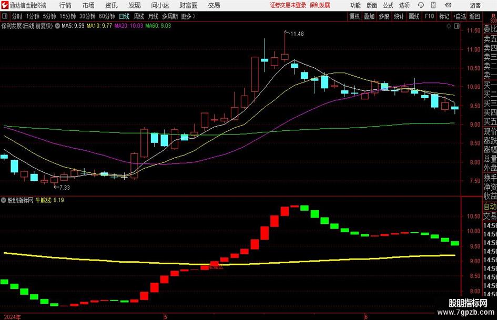The width and height of the screenshot is (497, 320).
Task: Click the 画线 drawing button
Action: click(x=414, y=16)
